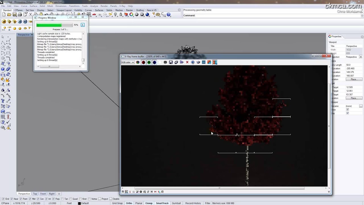The width and height of the screenshot is (364, 205).
Task: Click the Options gear icon in toolbar
Action: click(x=158, y=15)
